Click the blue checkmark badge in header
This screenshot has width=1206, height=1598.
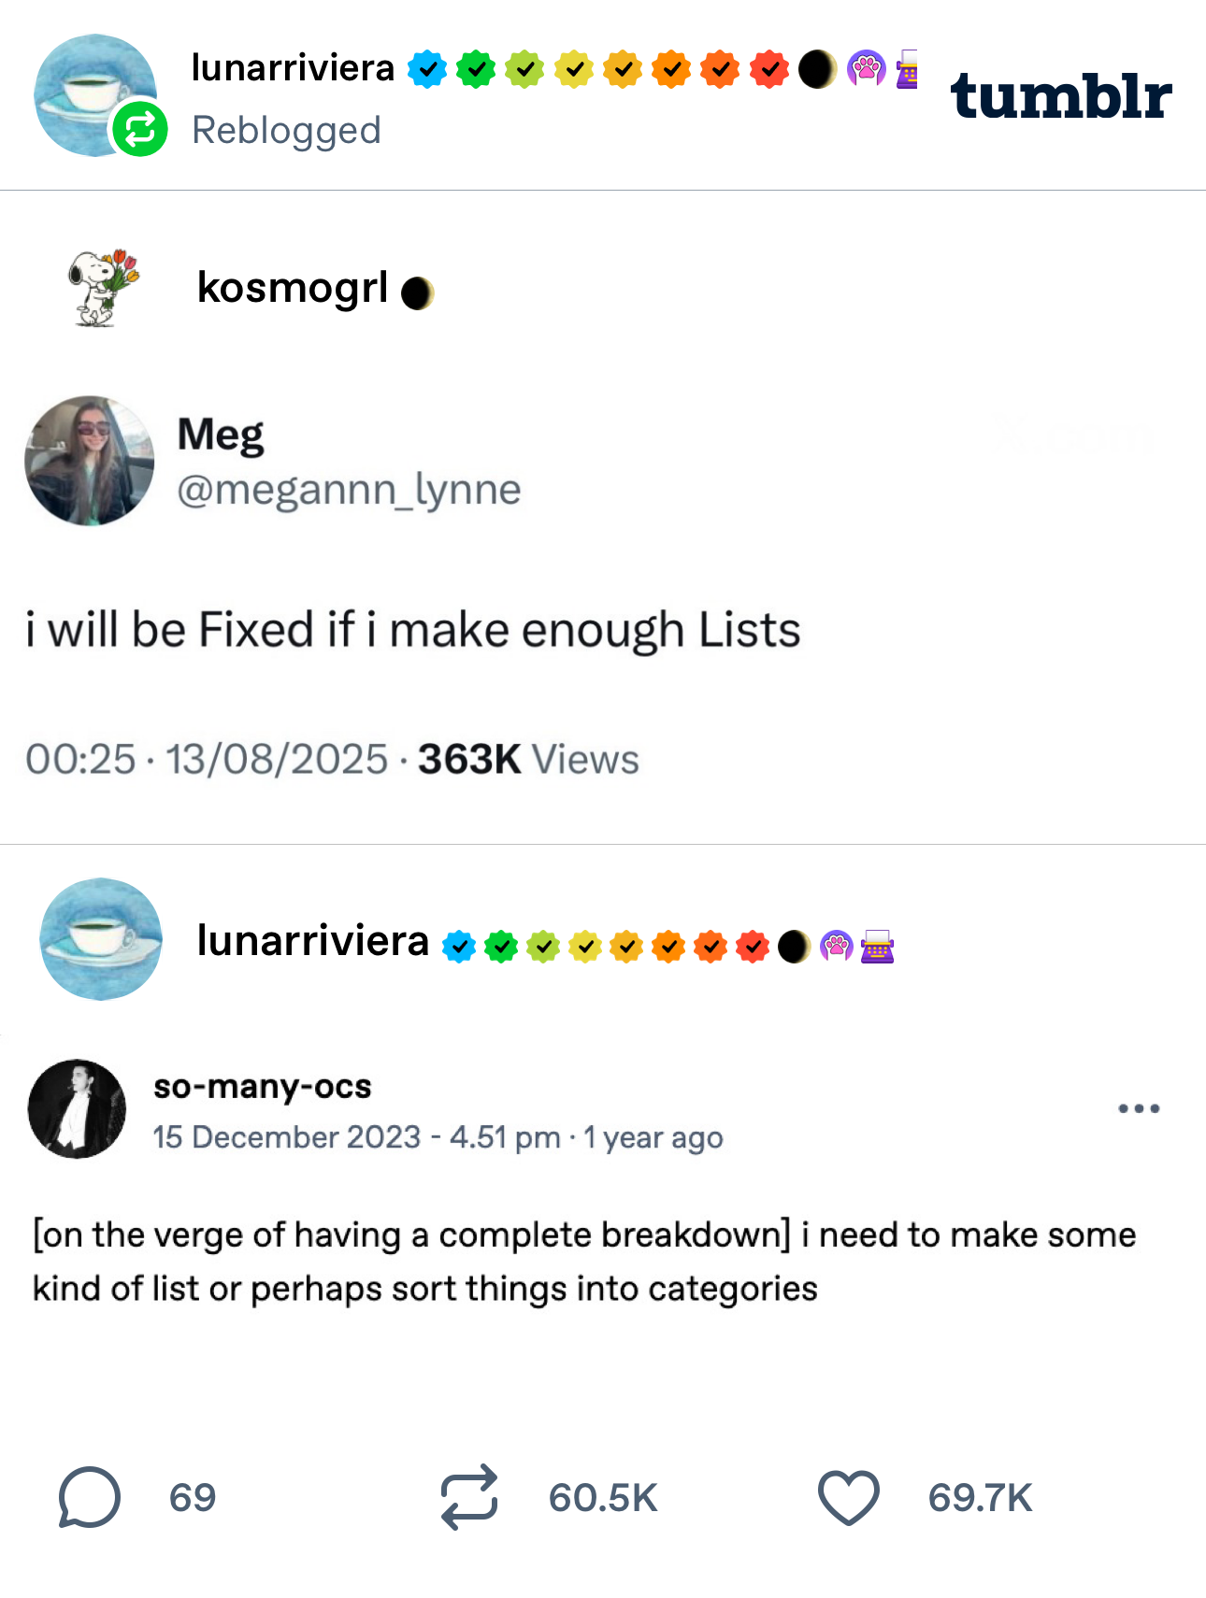tap(427, 69)
